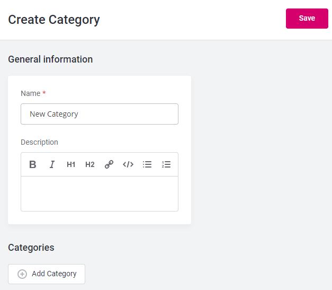Apply H1 heading style
The width and height of the screenshot is (332, 290).
coord(71,164)
